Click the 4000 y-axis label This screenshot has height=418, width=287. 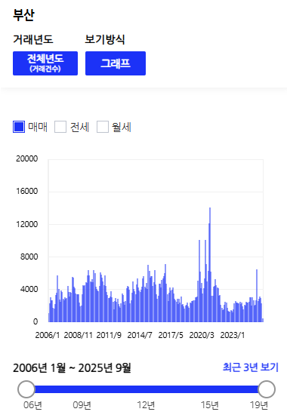point(29,289)
